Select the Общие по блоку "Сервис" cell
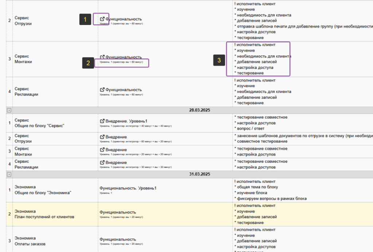 39,126
